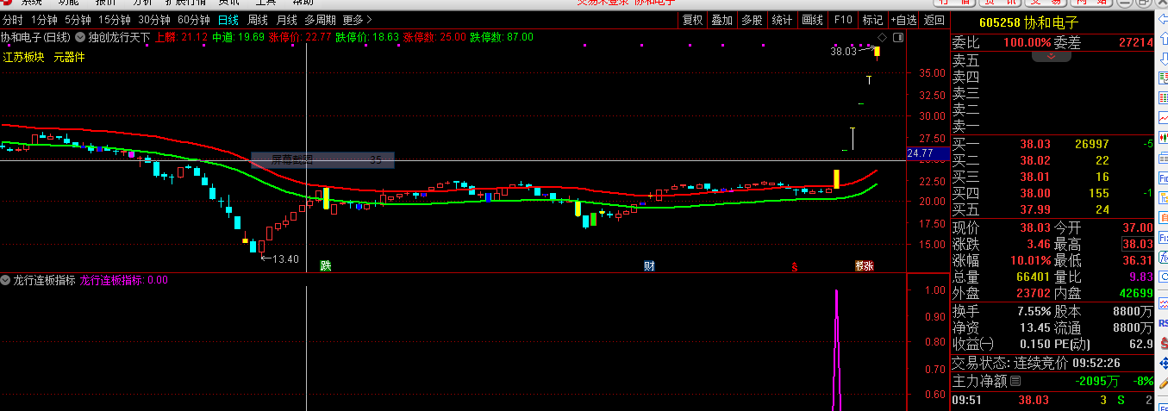Select the 30分钟 period tab

(154, 20)
